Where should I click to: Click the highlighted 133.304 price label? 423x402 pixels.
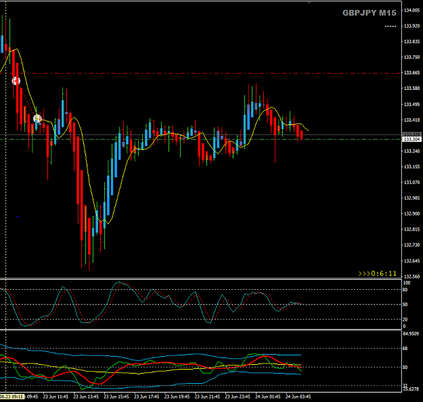(411, 139)
